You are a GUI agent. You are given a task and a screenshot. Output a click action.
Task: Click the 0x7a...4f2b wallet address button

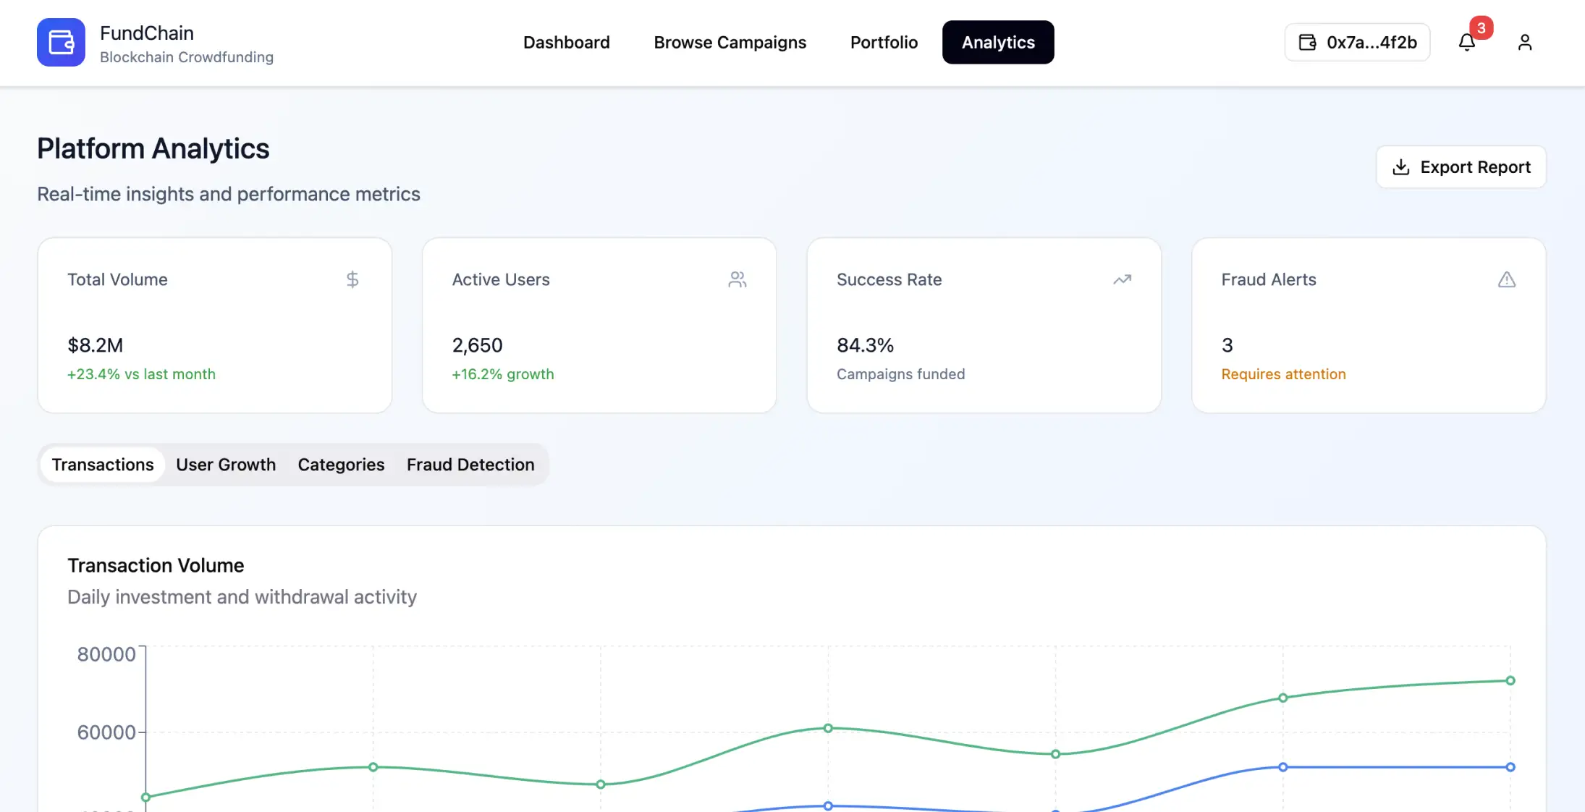[1357, 42]
